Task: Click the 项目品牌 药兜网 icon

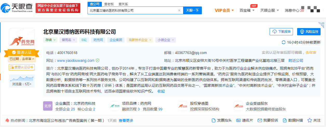Action: point(115,106)
